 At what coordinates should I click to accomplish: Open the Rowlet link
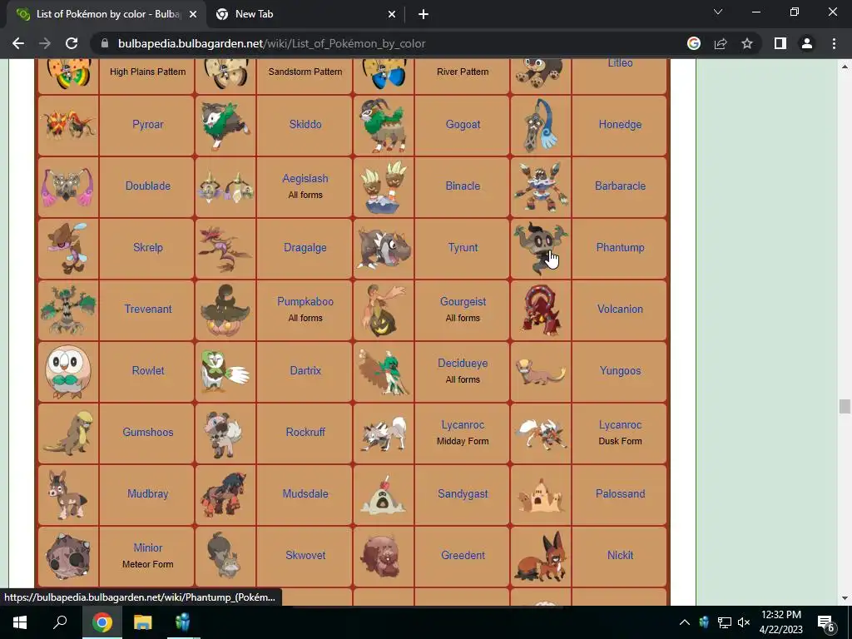148,370
